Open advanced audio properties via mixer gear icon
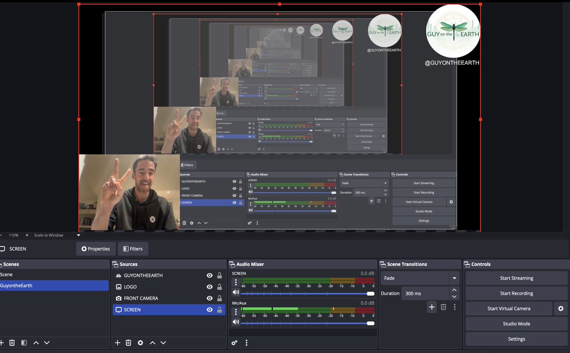570x353 pixels. pyautogui.click(x=234, y=343)
